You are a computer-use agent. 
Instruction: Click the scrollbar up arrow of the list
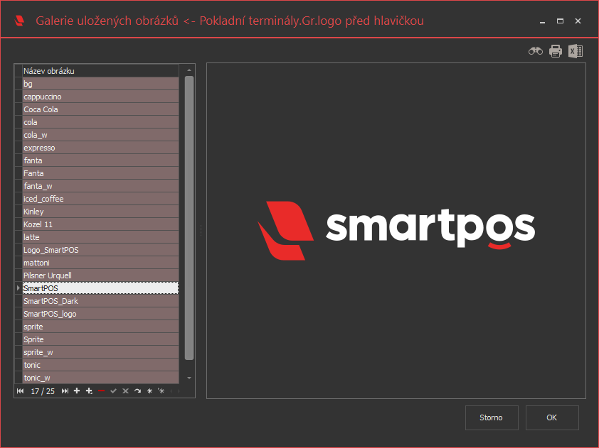coord(189,70)
